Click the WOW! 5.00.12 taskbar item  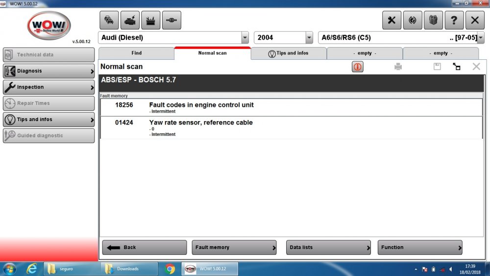[210, 269]
